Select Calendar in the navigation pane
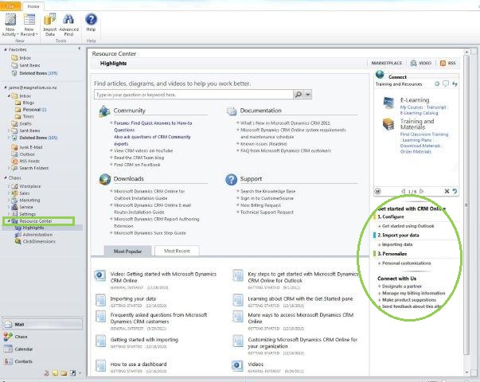480x382 pixels. click(23, 349)
